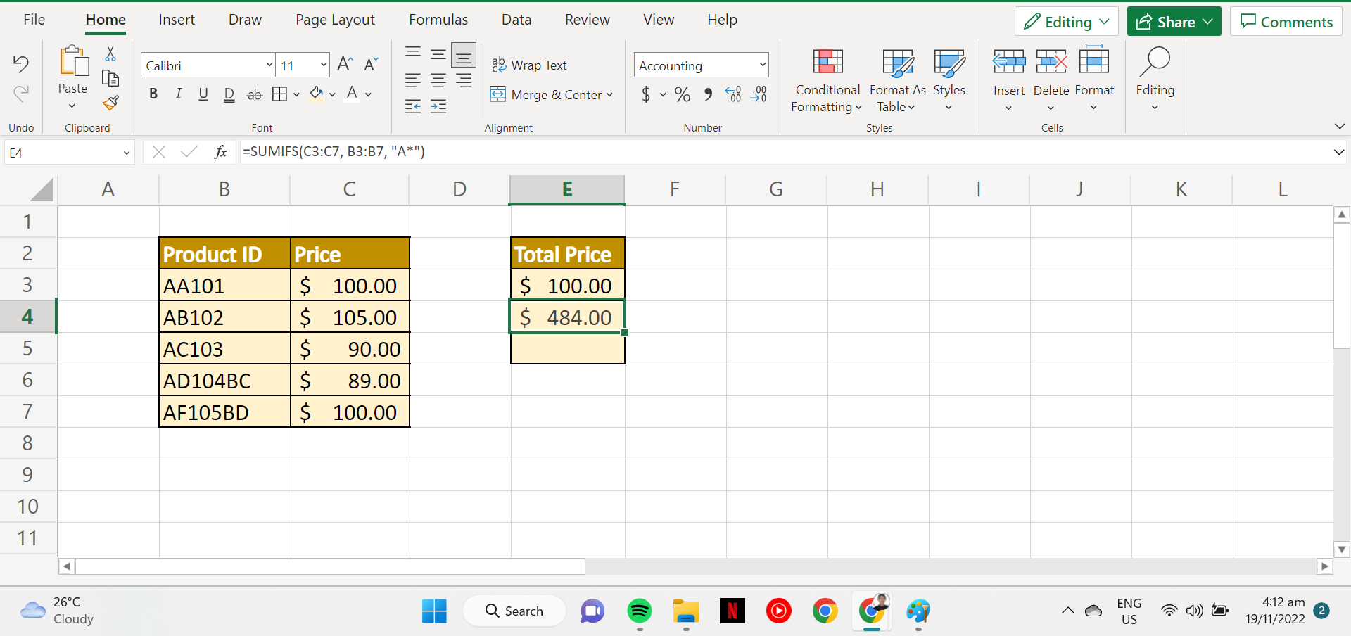Toggle Italic formatting
The image size is (1351, 636).
pos(178,94)
